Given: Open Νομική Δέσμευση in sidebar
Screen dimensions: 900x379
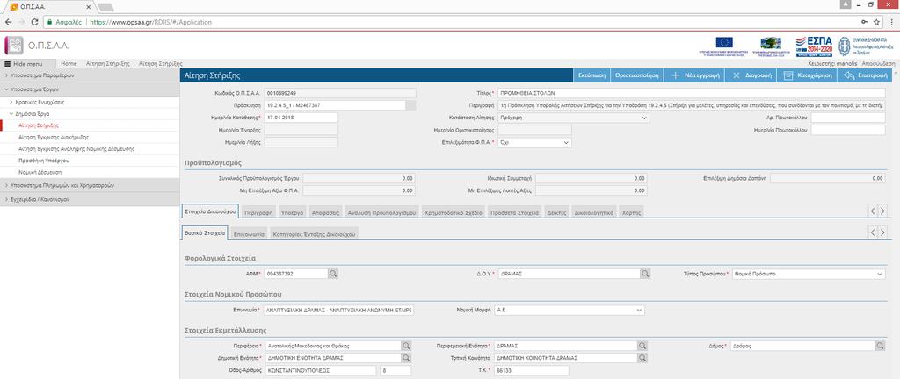Looking at the screenshot, I should (x=40, y=172).
